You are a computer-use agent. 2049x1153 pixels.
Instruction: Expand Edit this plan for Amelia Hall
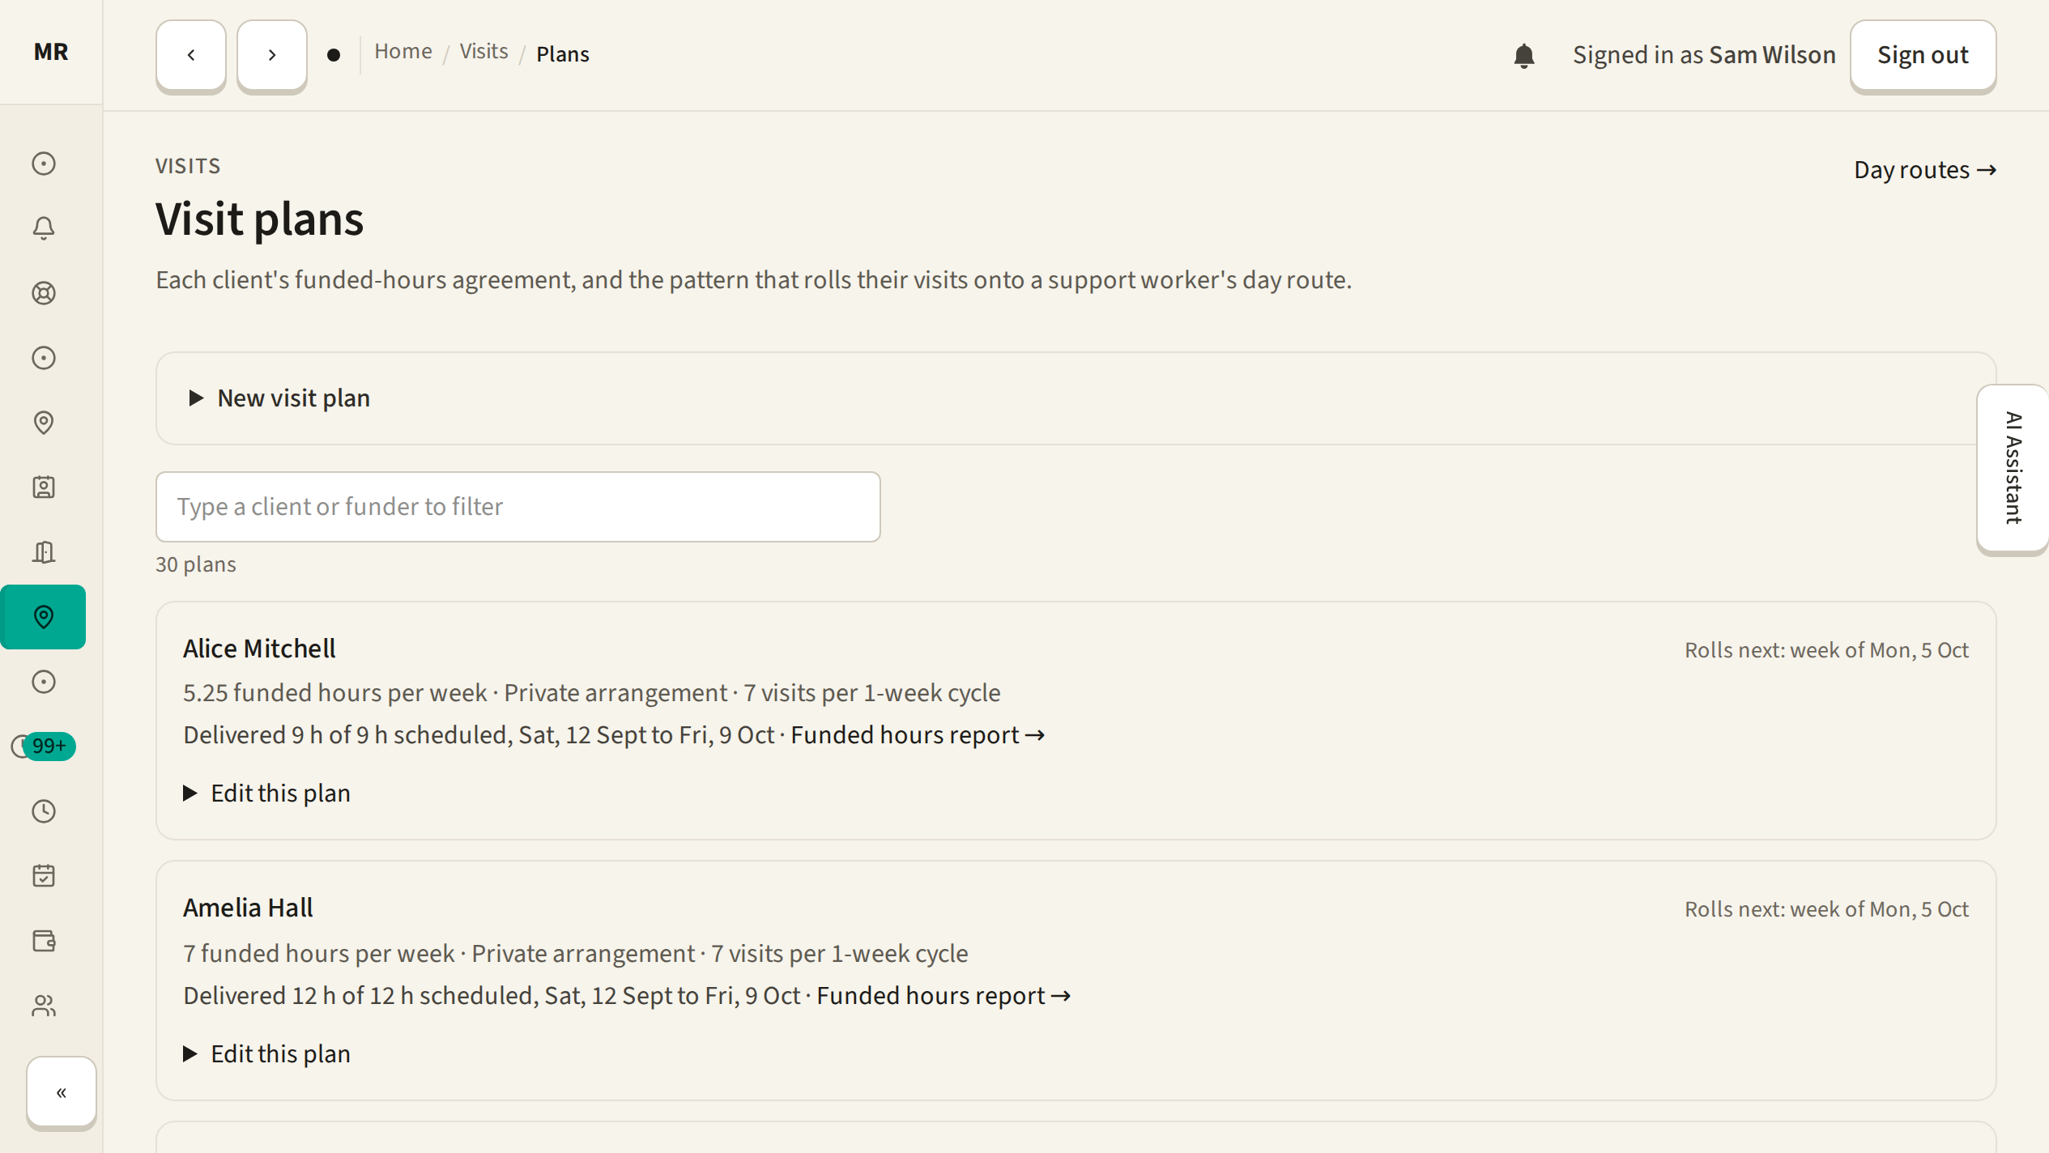click(x=267, y=1054)
